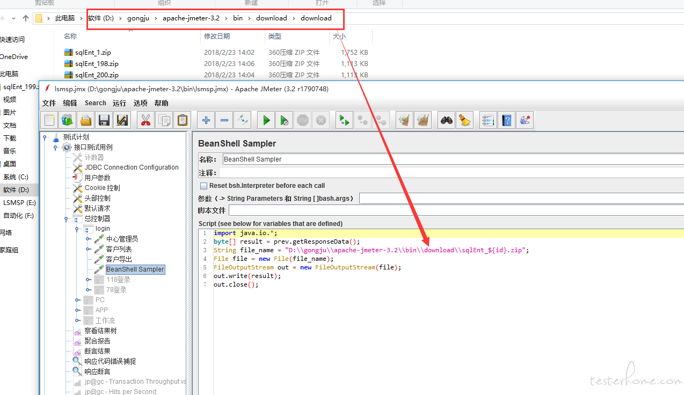This screenshot has width=684, height=395.
Task: Open the Templates icon in JMeter toolbar
Action: [x=67, y=120]
